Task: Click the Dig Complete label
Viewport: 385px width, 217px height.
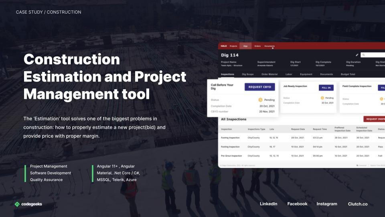Action: click(323, 62)
